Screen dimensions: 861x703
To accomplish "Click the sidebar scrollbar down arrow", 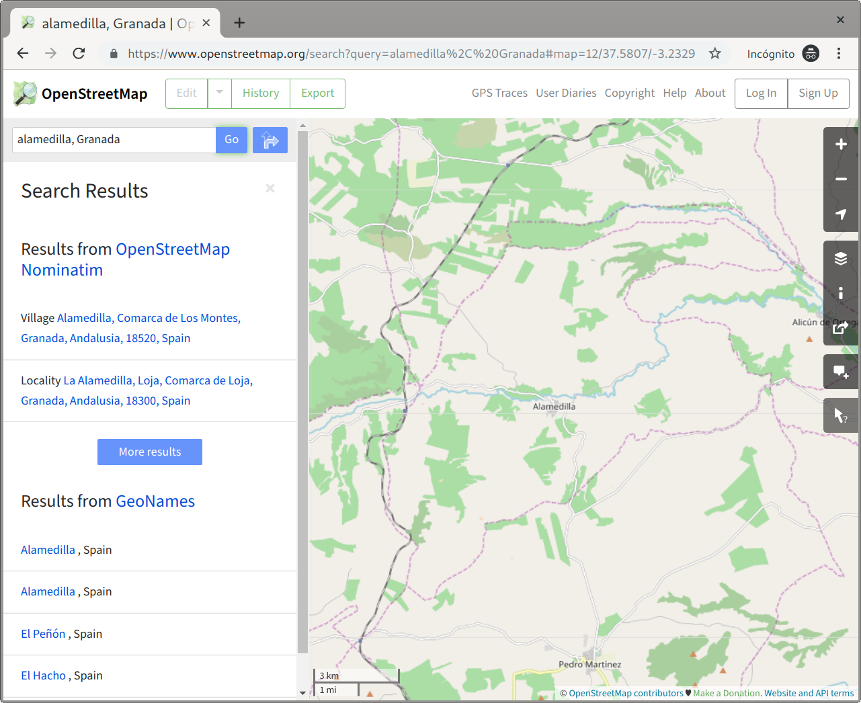I will coord(302,693).
